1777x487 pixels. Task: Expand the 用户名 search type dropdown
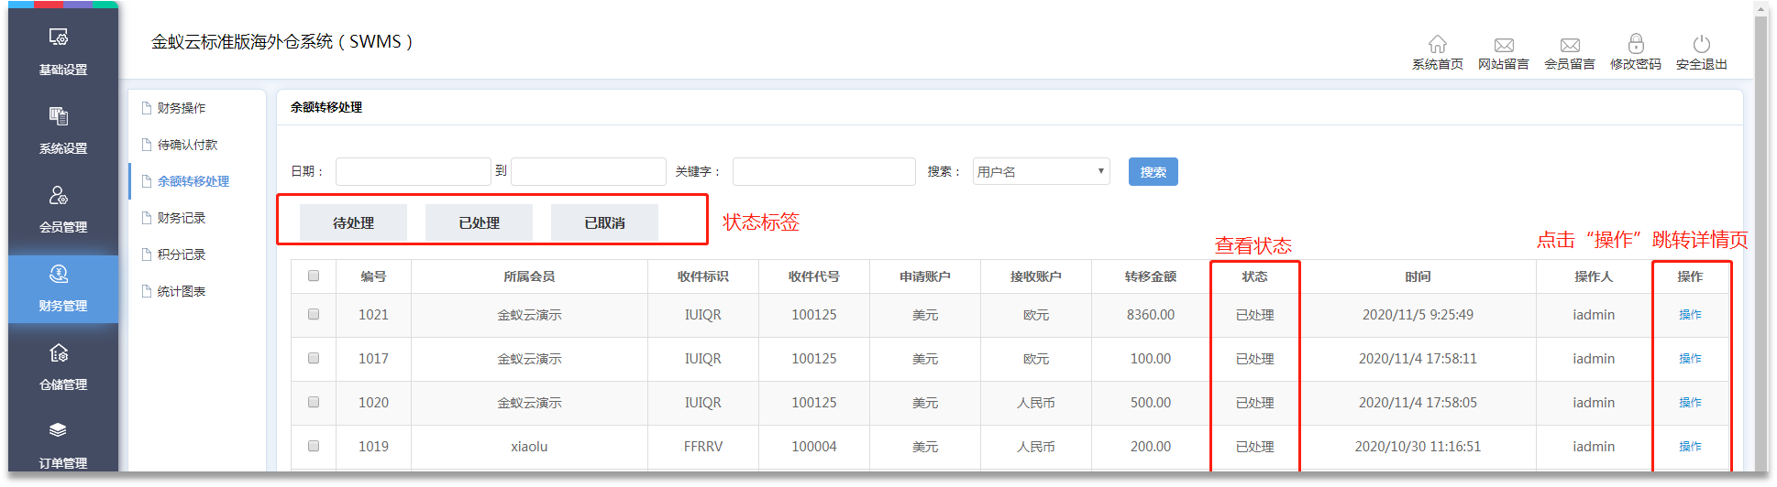(x=1041, y=171)
